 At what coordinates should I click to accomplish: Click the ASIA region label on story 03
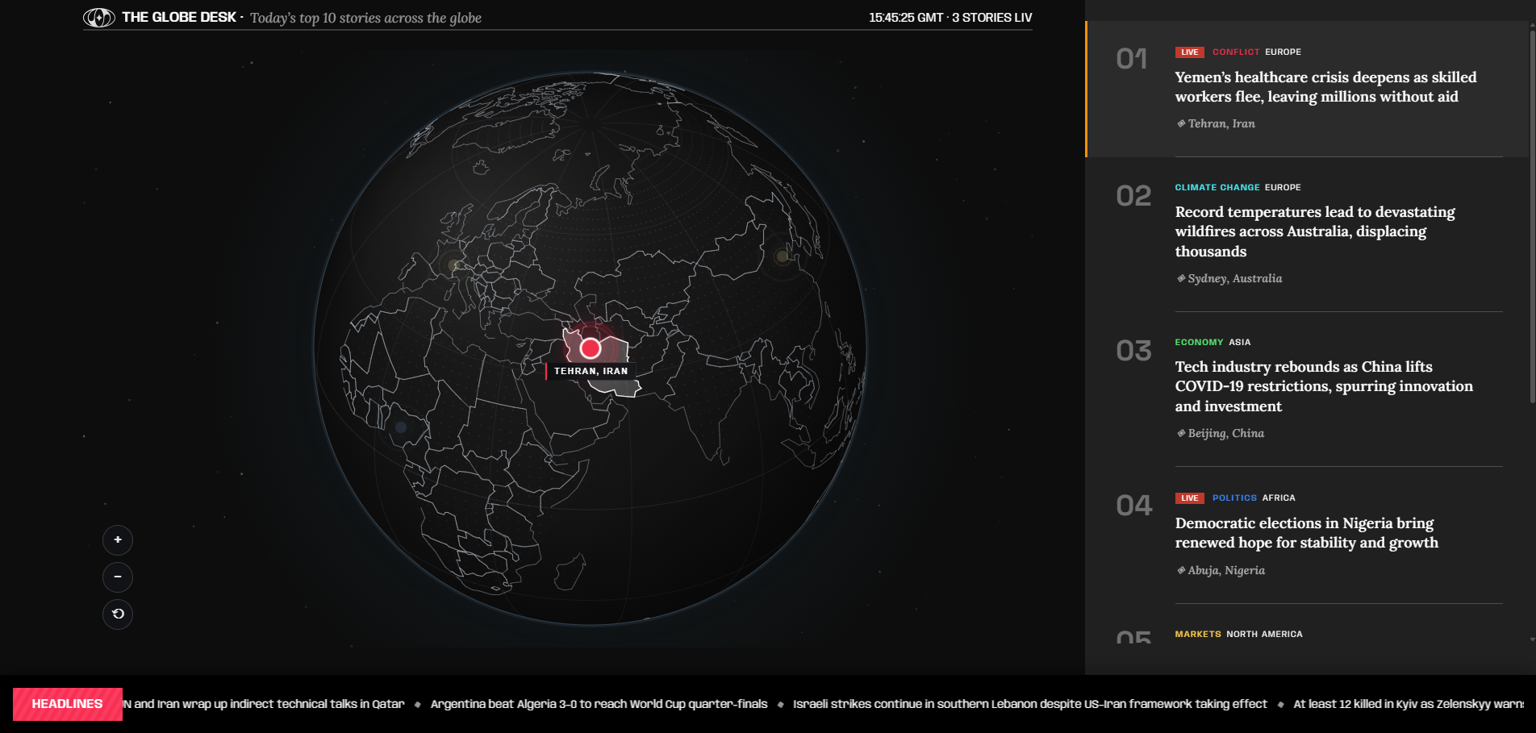point(1240,342)
